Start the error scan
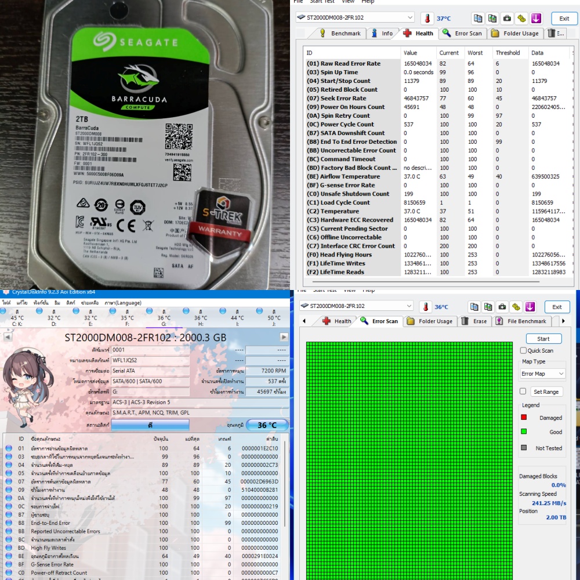Screen dimensions: 580x580 (543, 339)
